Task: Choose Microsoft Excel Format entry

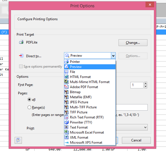Action: point(90,132)
